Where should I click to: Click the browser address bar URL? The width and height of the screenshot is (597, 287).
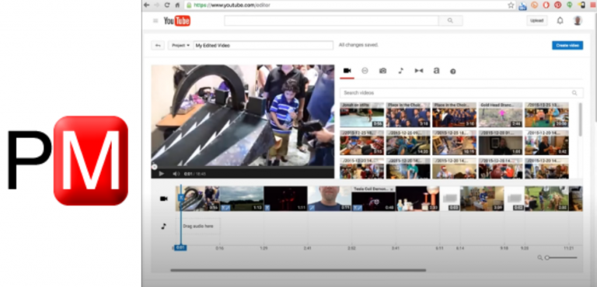(x=232, y=5)
